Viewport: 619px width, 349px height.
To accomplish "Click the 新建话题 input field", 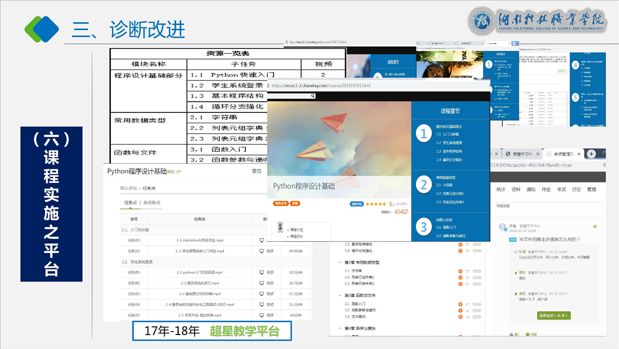I will click(549, 206).
